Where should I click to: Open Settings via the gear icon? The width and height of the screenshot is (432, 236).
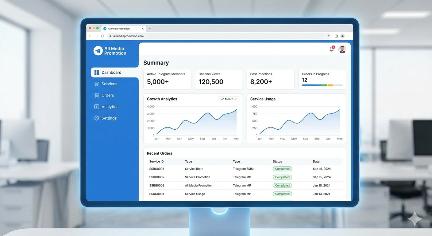pos(96,118)
